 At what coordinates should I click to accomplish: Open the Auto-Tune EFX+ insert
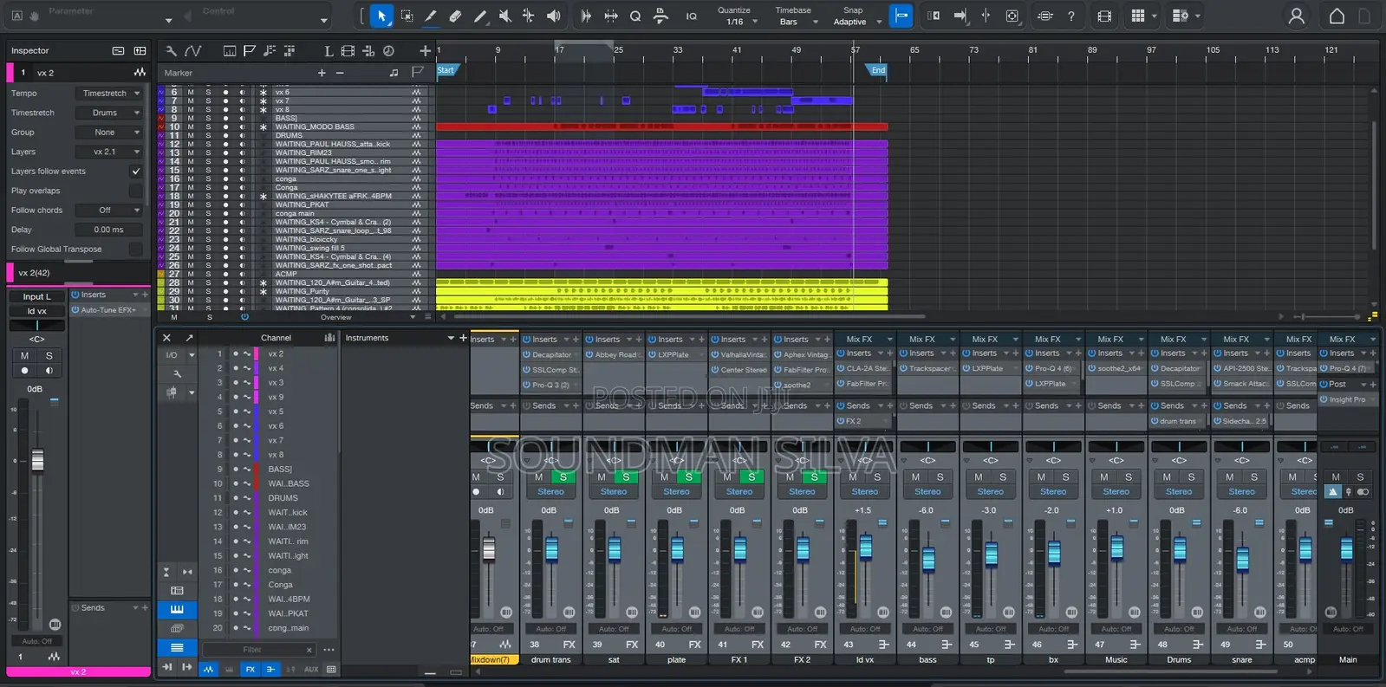tap(108, 310)
